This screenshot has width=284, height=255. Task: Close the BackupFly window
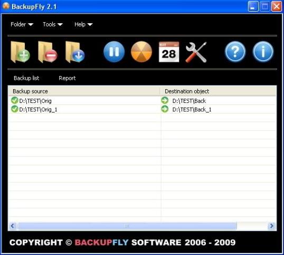click(x=277, y=6)
